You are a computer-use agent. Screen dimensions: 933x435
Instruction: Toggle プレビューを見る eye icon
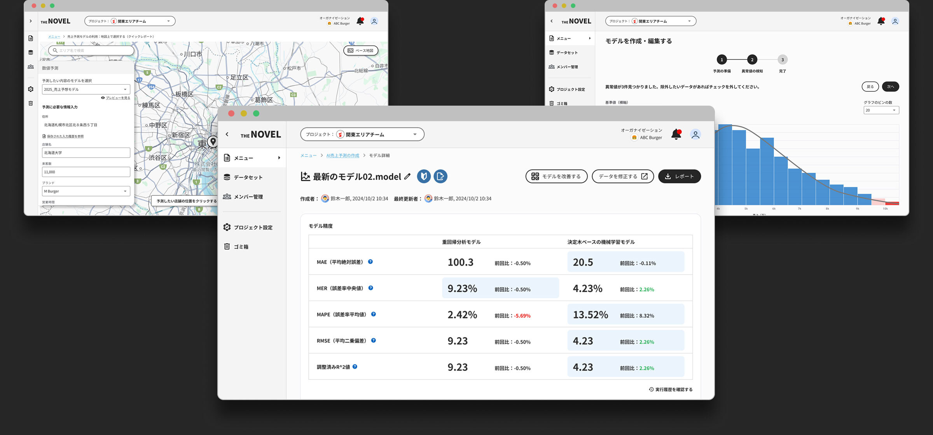[x=103, y=98]
